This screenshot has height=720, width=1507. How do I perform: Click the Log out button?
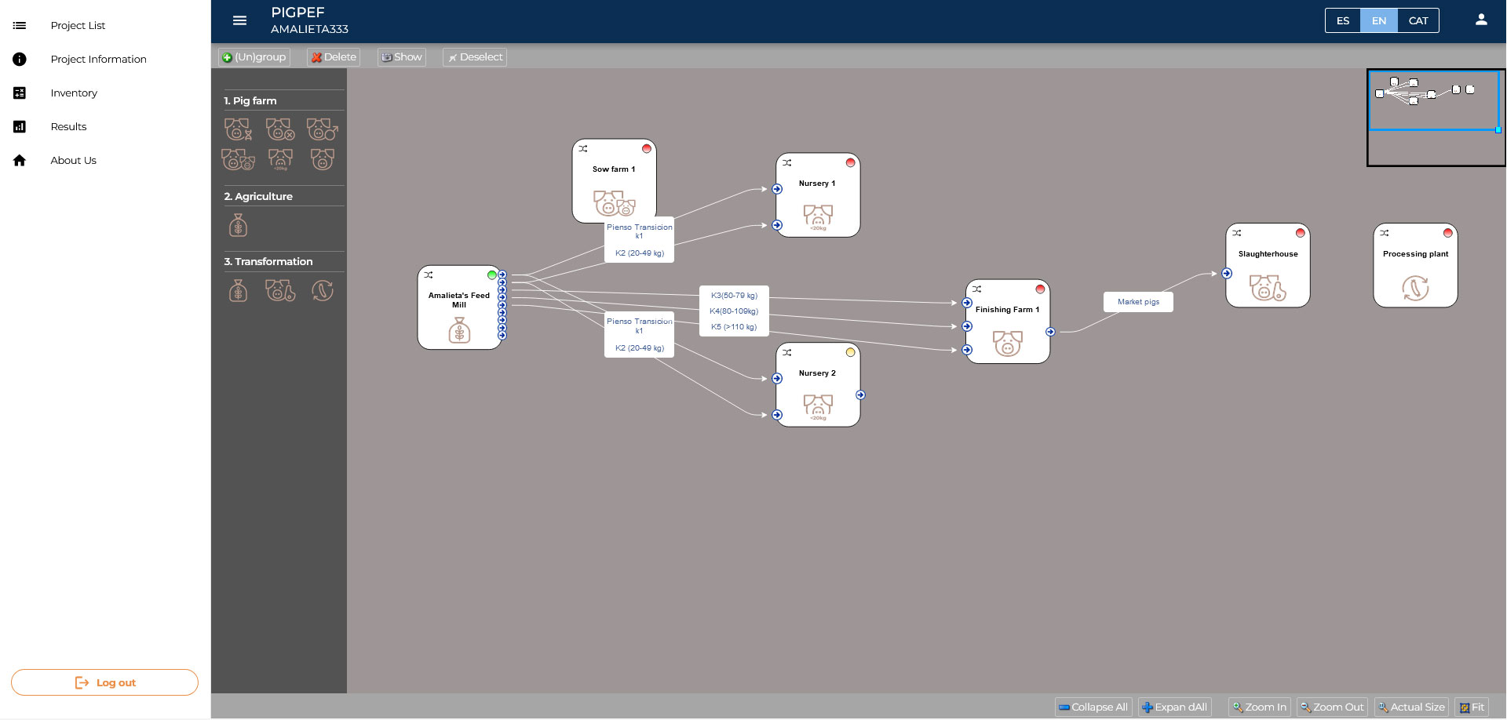(x=104, y=682)
